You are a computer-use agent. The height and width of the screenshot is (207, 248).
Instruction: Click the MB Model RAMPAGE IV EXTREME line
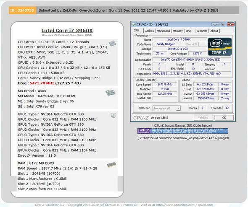(47, 96)
